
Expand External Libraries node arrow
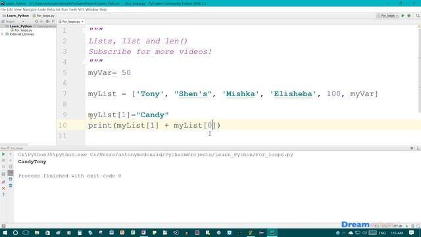coord(3,34)
